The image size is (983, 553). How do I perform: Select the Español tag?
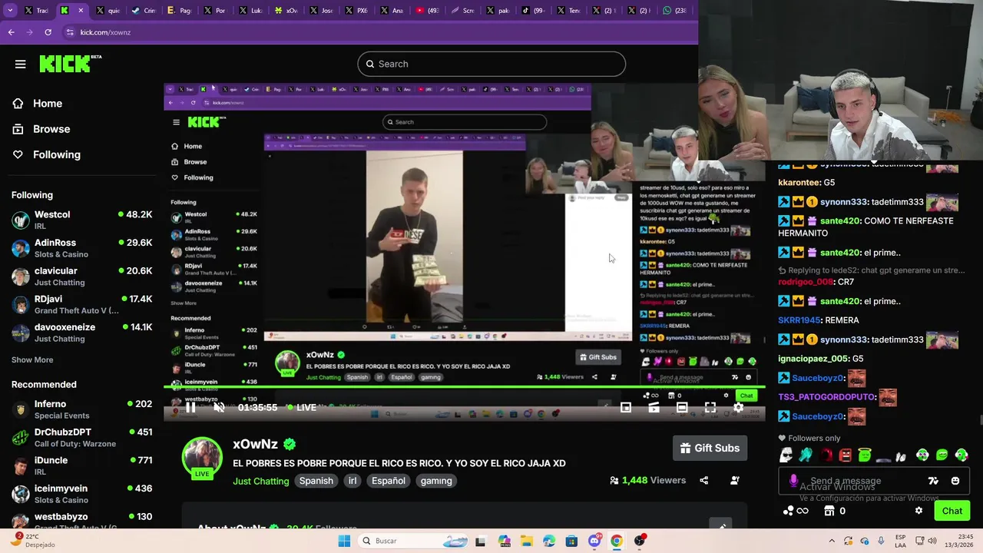(x=389, y=481)
